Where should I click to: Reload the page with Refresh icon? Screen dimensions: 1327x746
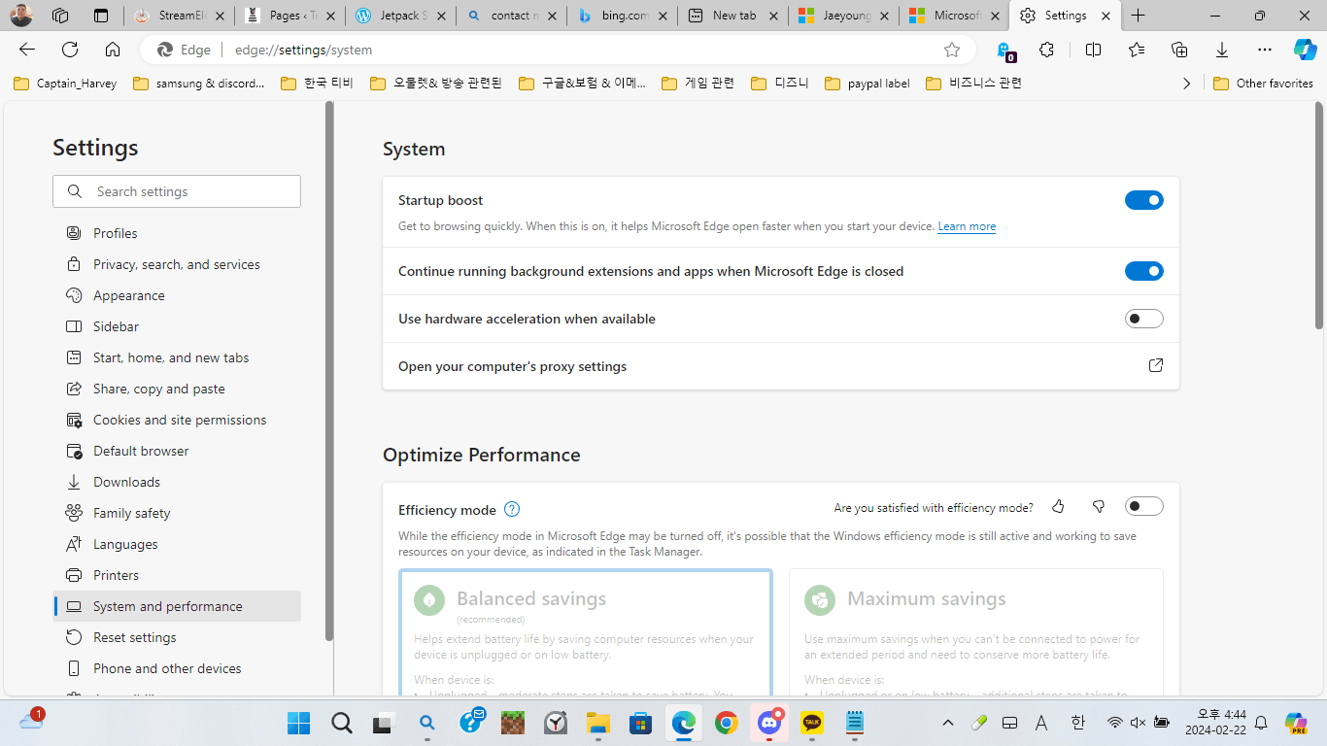click(70, 50)
